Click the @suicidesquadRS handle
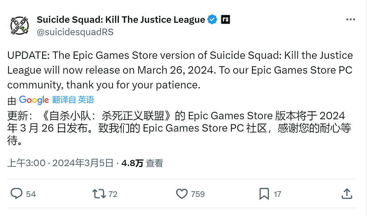 click(x=75, y=32)
